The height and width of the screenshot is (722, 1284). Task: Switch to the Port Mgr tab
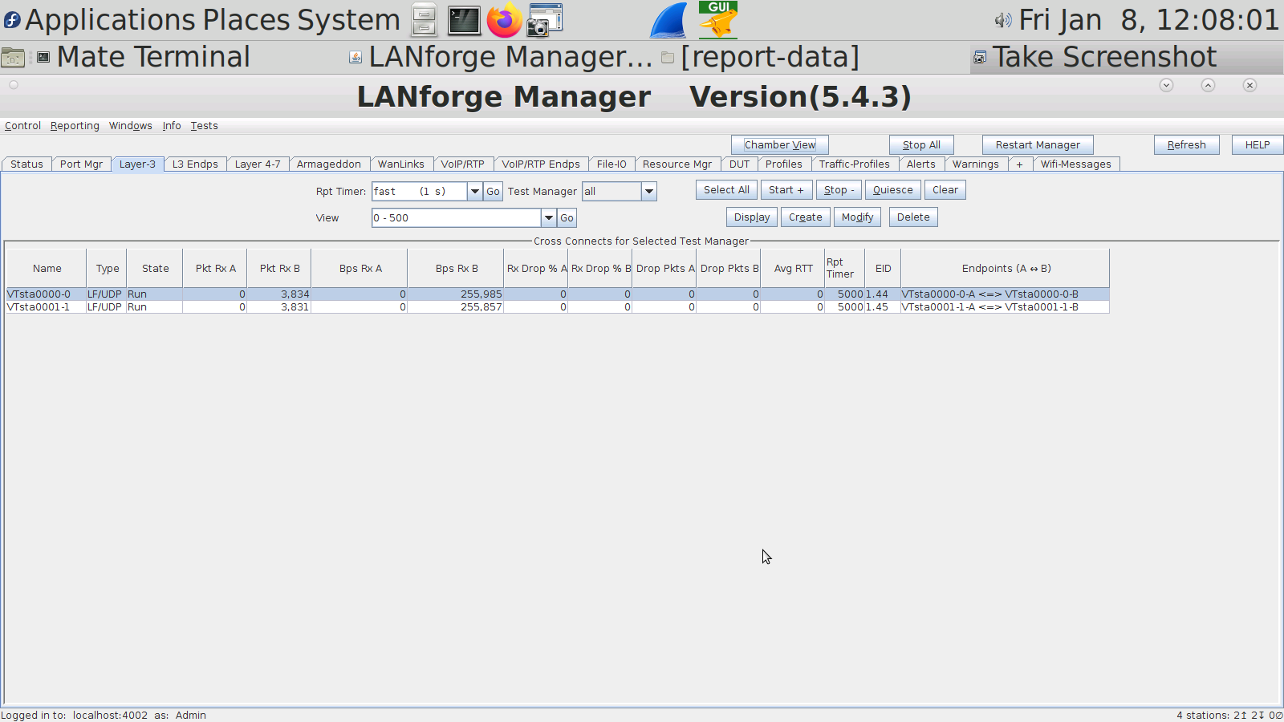[x=81, y=164]
